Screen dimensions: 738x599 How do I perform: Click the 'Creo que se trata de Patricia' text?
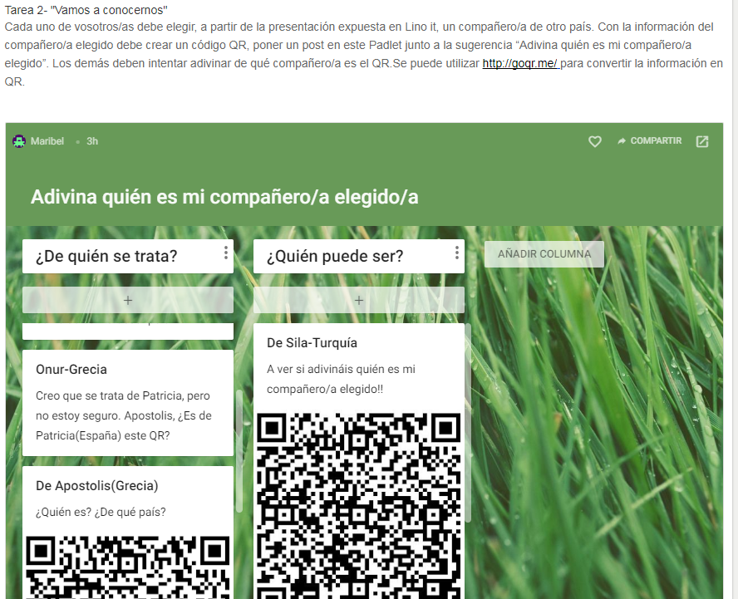pos(124,415)
